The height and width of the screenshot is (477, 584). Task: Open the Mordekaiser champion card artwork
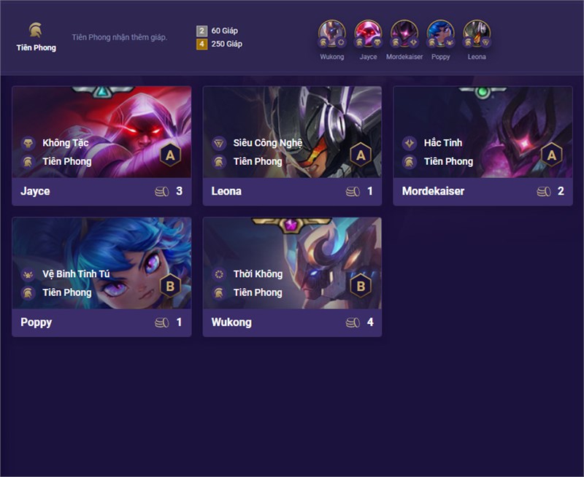point(483,132)
